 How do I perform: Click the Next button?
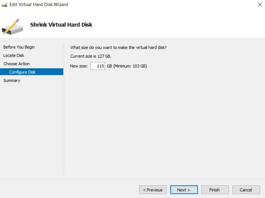pos(184,190)
